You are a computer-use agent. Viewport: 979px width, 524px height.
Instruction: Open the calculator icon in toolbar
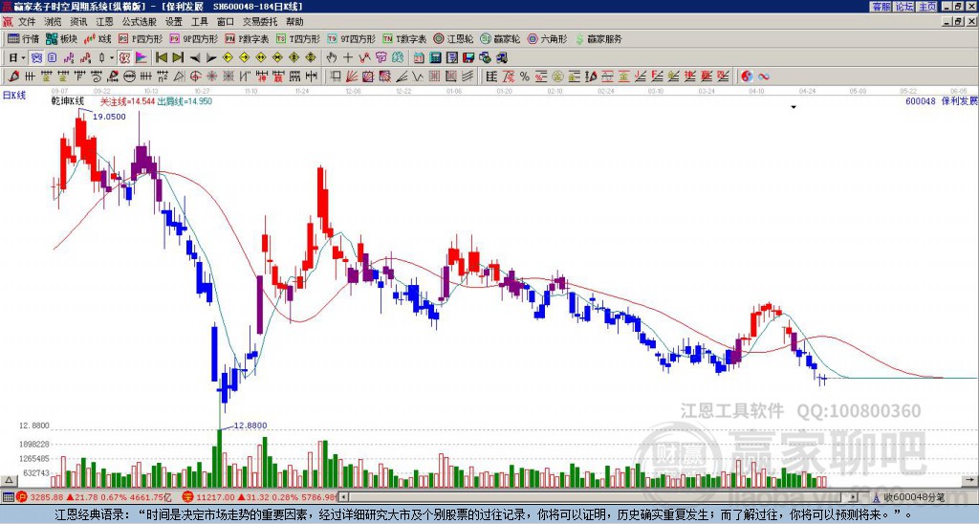(x=435, y=58)
